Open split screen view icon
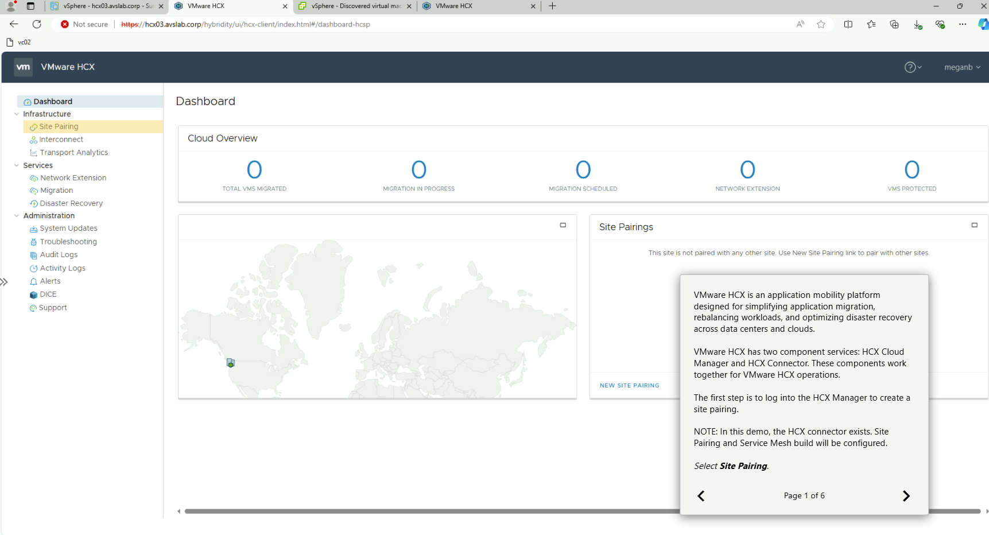 [848, 24]
